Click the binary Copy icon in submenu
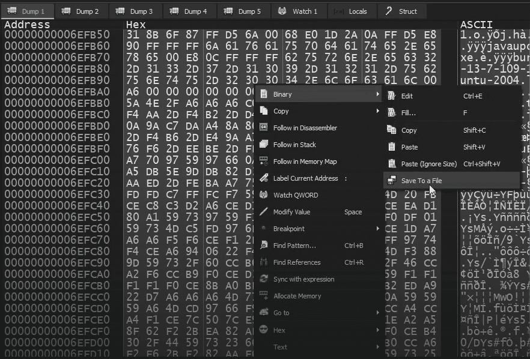This screenshot has width=530, height=359. [x=391, y=130]
